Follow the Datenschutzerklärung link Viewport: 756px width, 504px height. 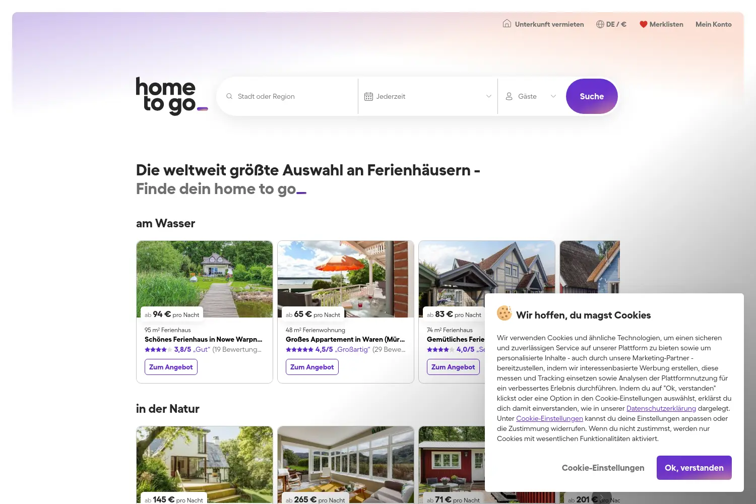[661, 408]
